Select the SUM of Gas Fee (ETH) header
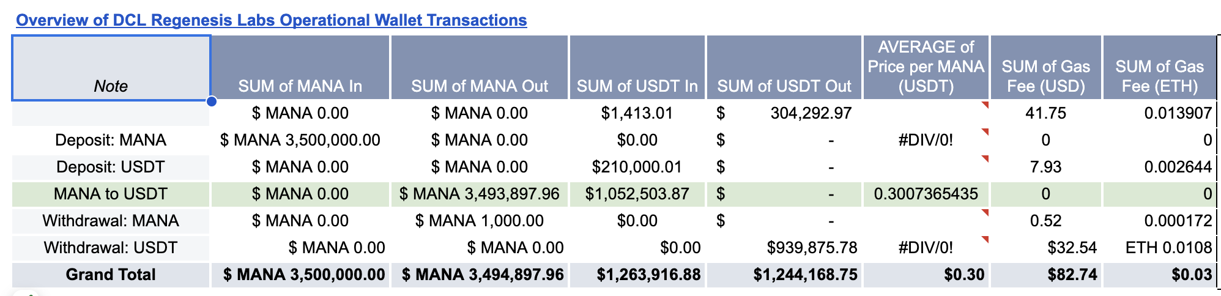Viewport: 1221px width, 296px height. coord(1159,68)
